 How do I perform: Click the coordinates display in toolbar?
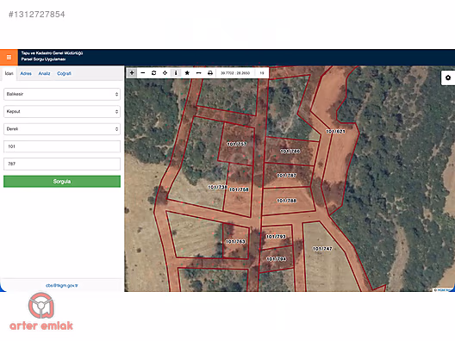(235, 73)
